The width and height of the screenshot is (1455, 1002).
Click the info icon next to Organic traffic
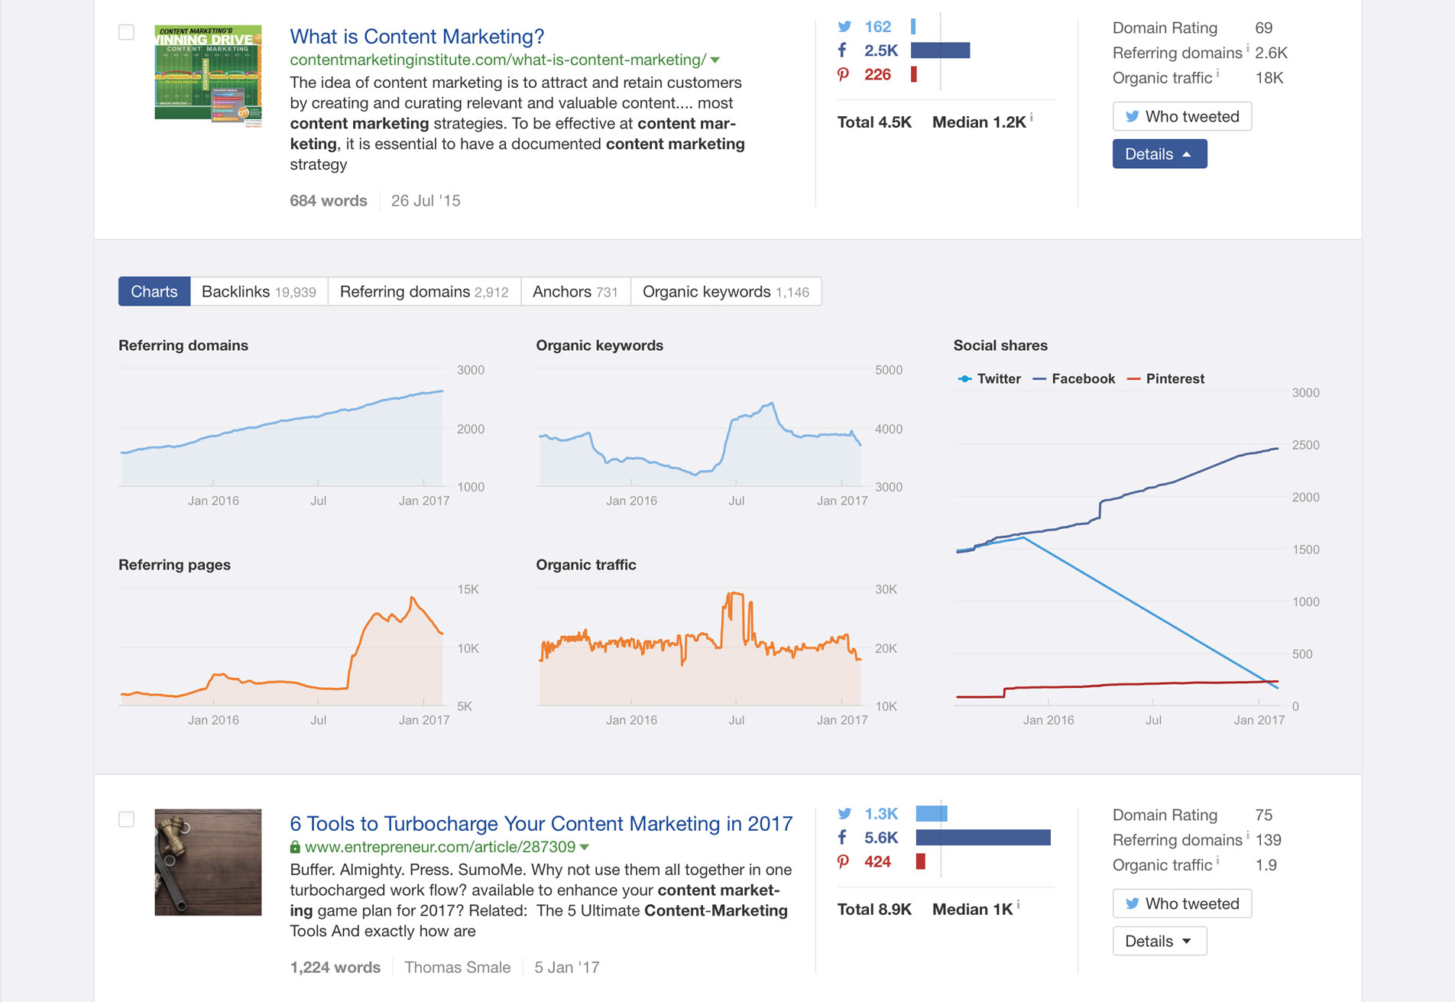click(x=1218, y=73)
